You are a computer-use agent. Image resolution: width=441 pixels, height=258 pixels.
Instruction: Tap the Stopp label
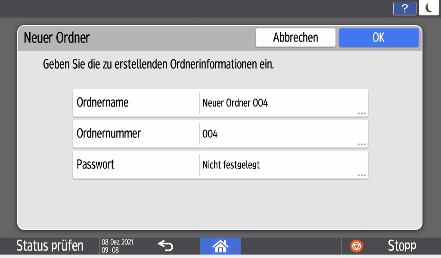pyautogui.click(x=402, y=246)
